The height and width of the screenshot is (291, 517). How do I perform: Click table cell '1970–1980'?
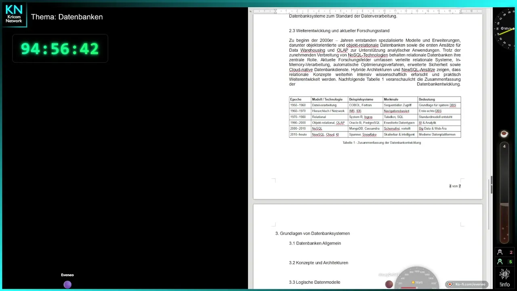pyautogui.click(x=300, y=117)
